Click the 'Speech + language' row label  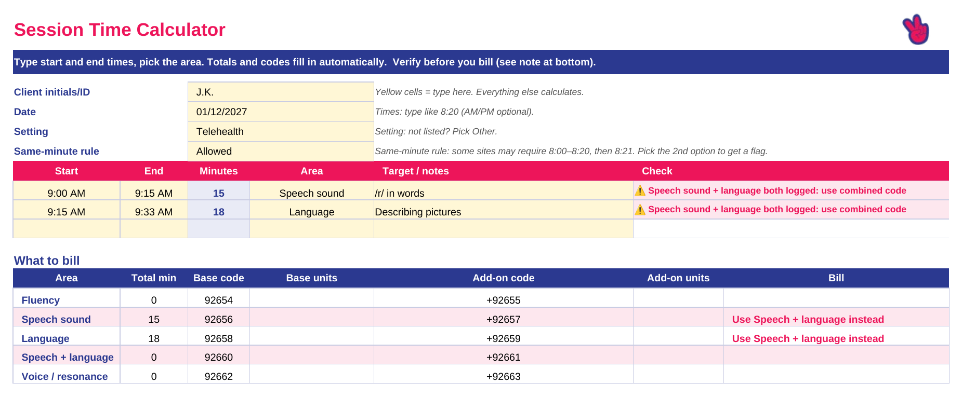68,357
